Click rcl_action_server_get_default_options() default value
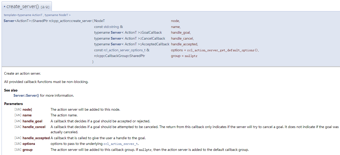 click(x=223, y=50)
